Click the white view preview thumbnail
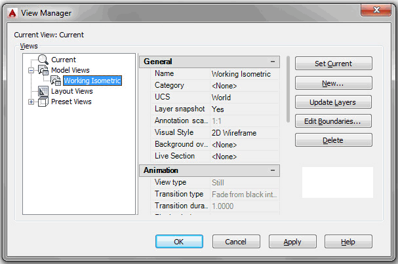This screenshot has width=398, height=264. [337, 182]
